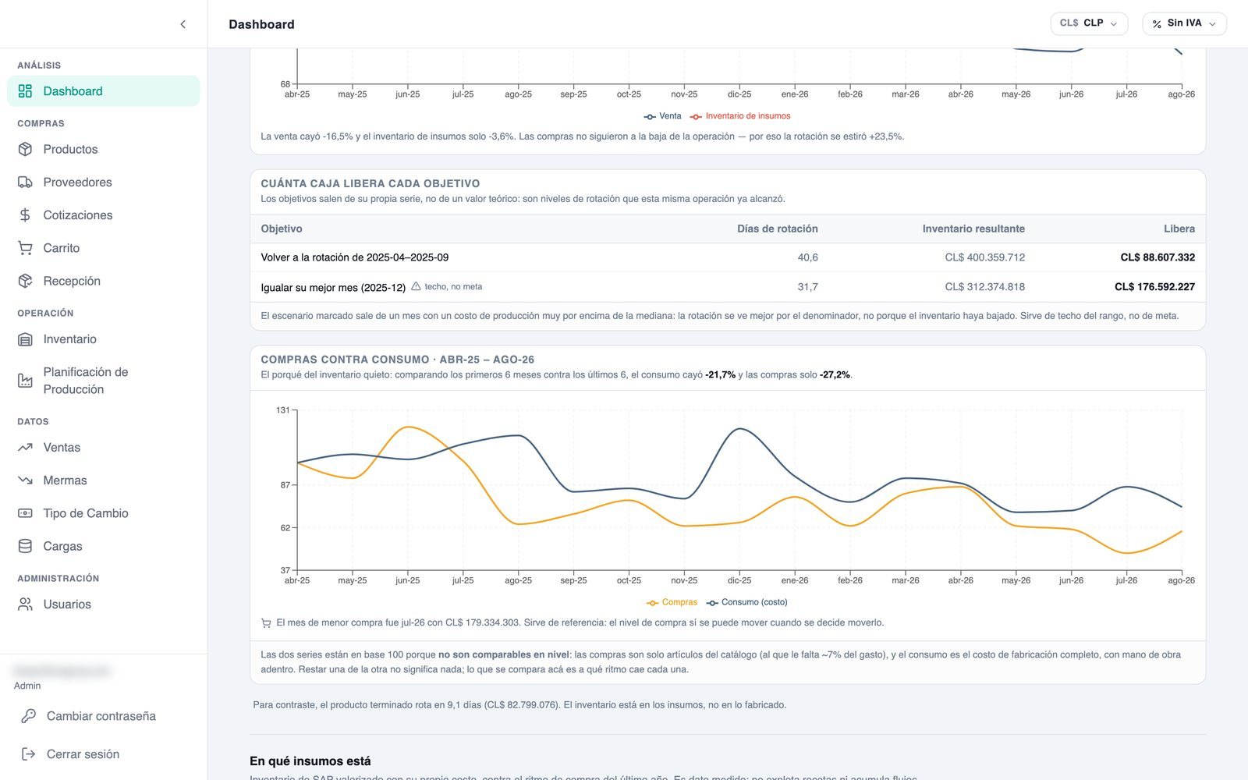Image resolution: width=1248 pixels, height=780 pixels.
Task: Click the Carrito shopping cart icon
Action: point(25,248)
